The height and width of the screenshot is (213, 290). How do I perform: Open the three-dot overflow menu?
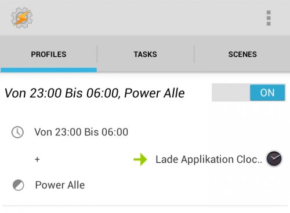coord(269,18)
